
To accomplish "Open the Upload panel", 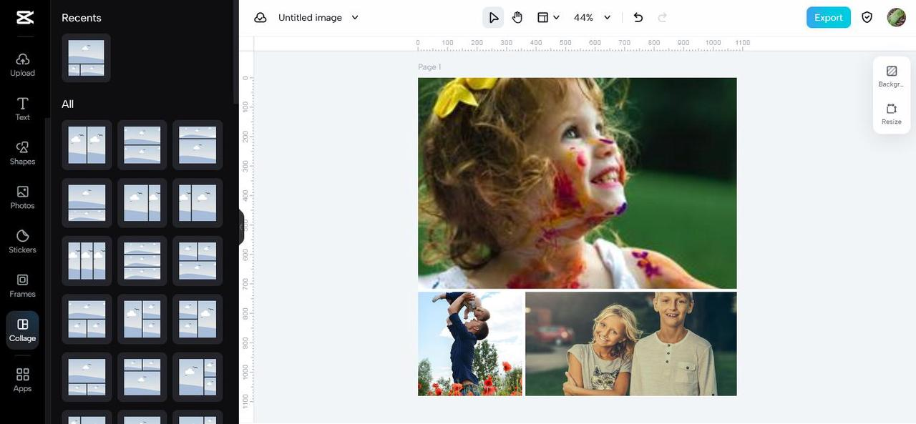I will tap(22, 64).
